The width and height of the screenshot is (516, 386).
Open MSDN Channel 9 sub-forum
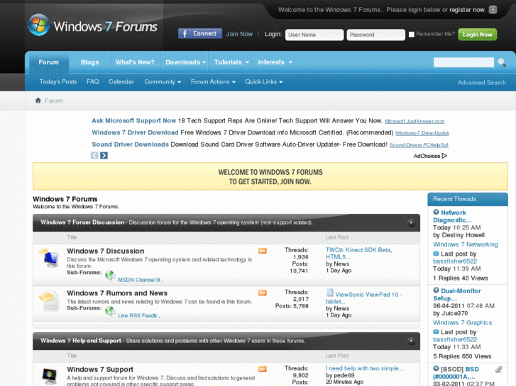139,280
